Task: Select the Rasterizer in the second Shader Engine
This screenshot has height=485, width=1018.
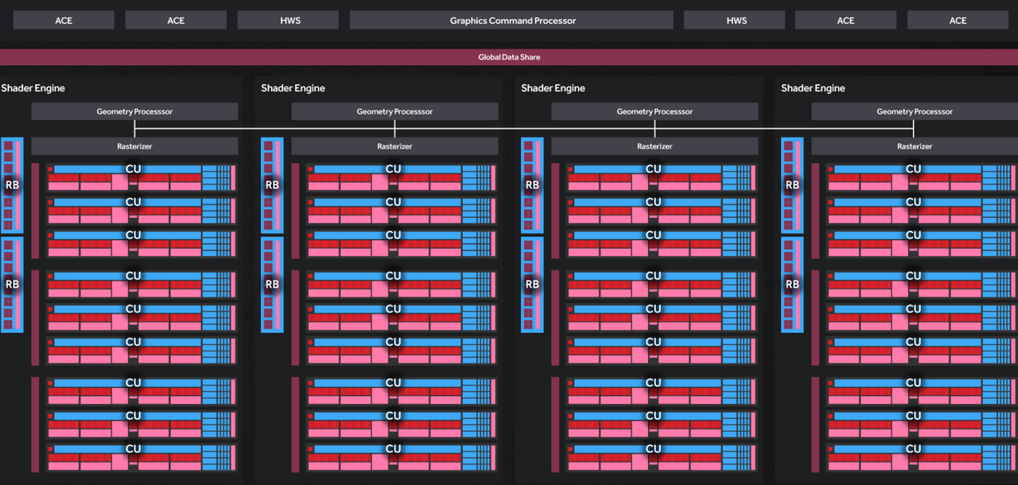Action: [x=394, y=146]
